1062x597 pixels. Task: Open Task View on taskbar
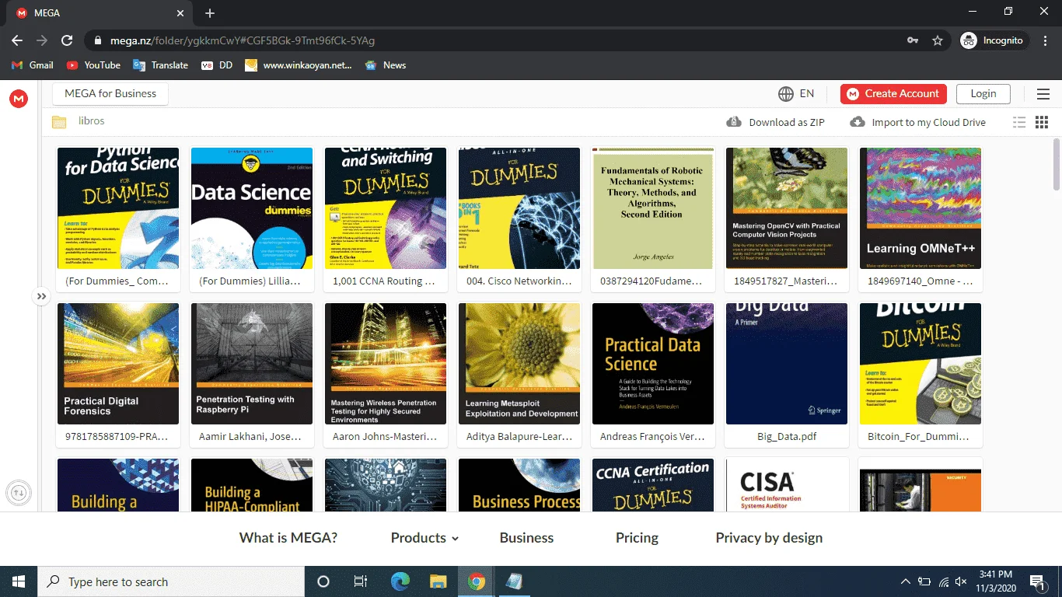point(361,581)
